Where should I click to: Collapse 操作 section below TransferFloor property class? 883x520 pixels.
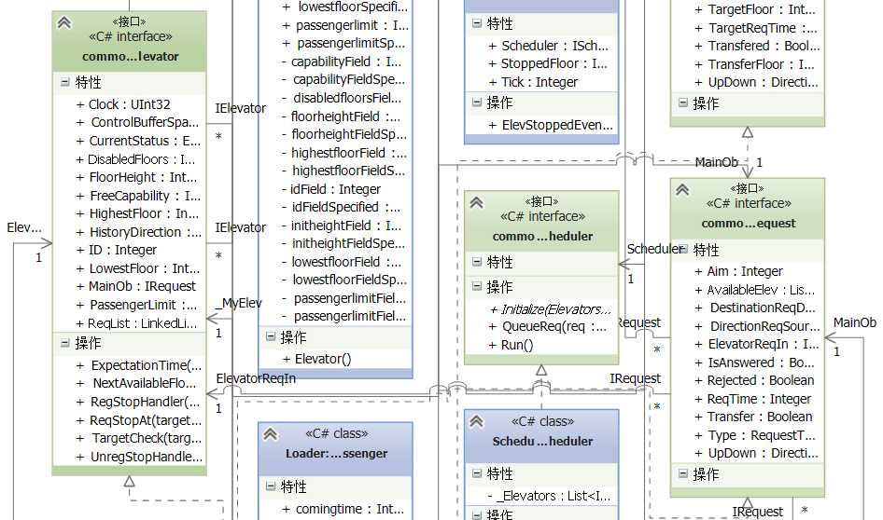pyautogui.click(x=683, y=103)
